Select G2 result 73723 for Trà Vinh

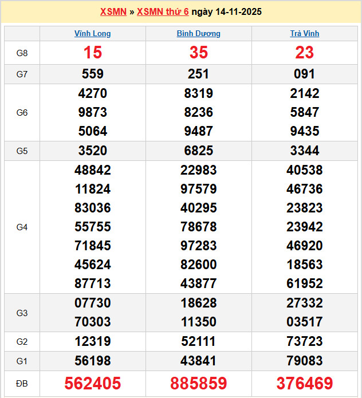coord(305,342)
